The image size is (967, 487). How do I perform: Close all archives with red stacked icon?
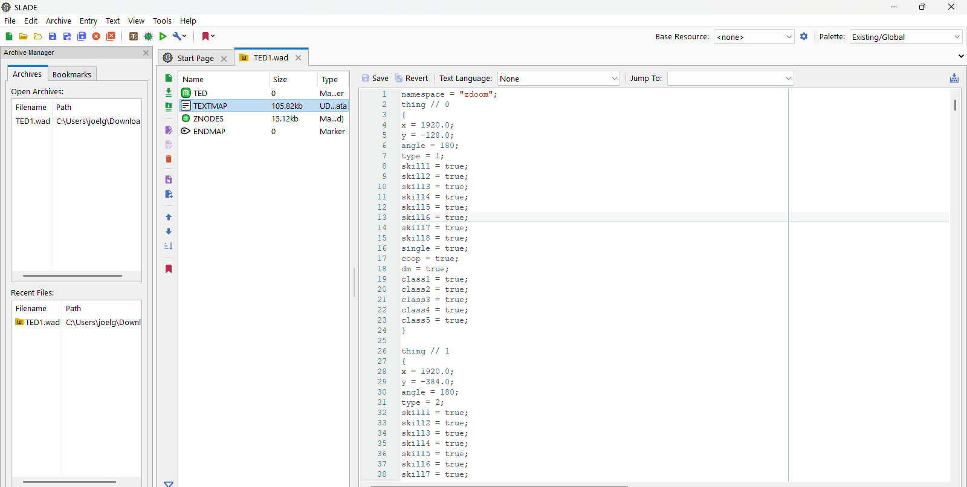click(111, 36)
